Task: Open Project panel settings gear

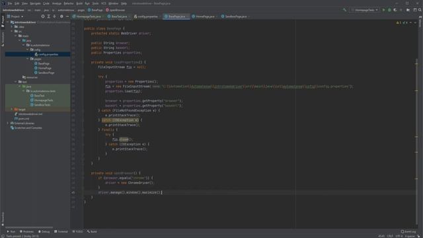Action: tap(61, 17)
